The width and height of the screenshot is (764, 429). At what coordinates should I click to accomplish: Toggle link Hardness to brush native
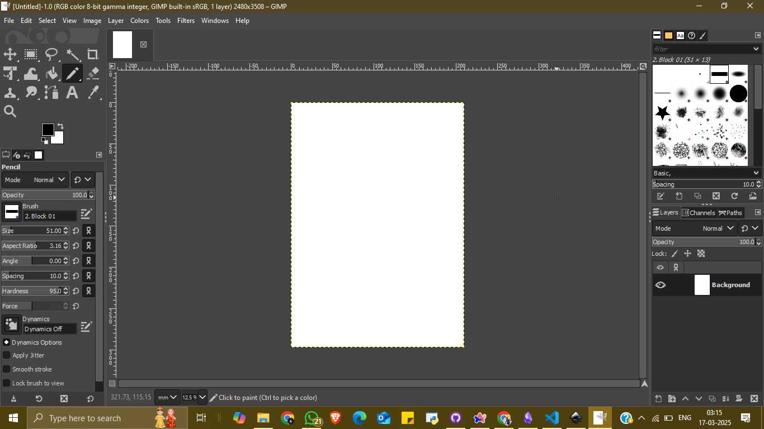[88, 291]
